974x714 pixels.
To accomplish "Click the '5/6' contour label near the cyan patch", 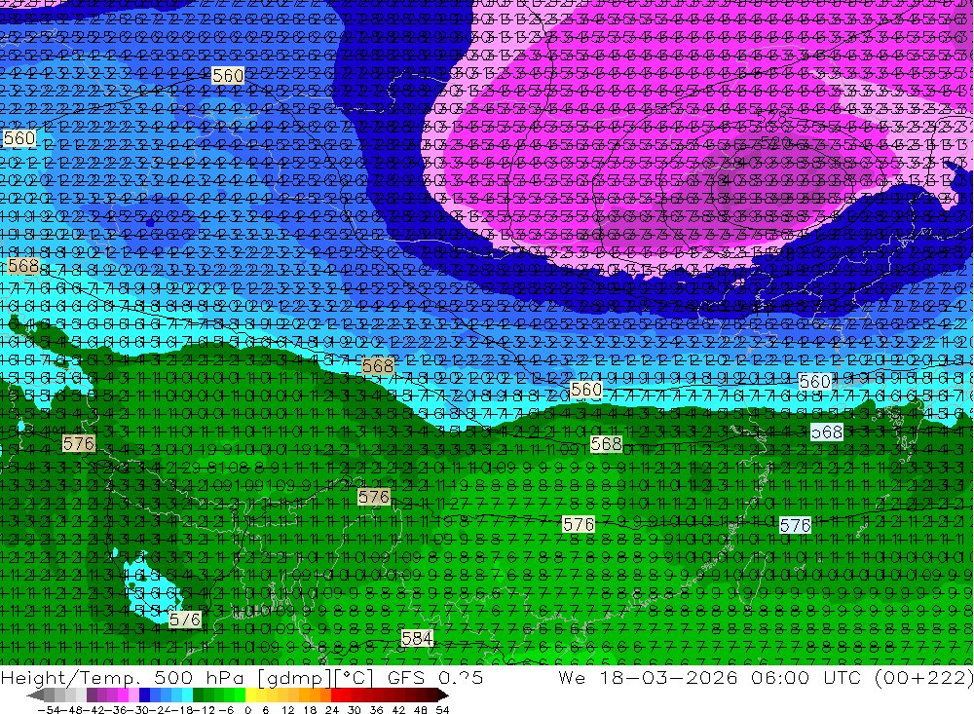I will [185, 619].
